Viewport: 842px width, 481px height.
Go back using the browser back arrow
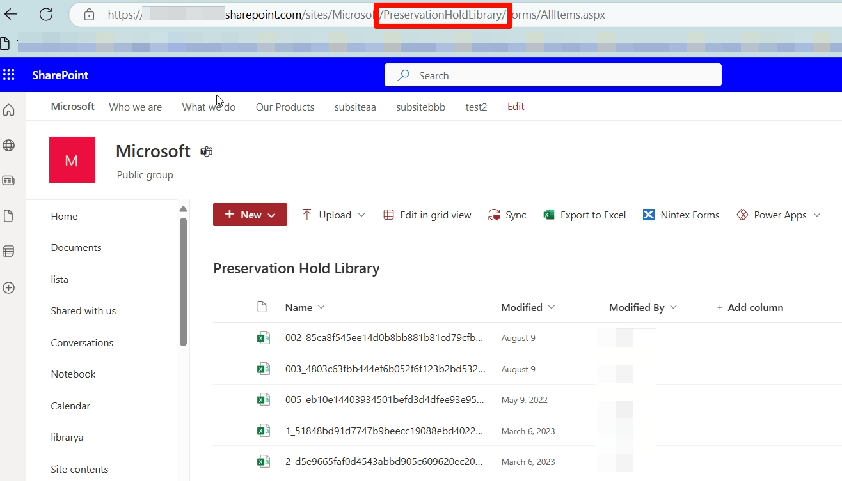coord(11,14)
